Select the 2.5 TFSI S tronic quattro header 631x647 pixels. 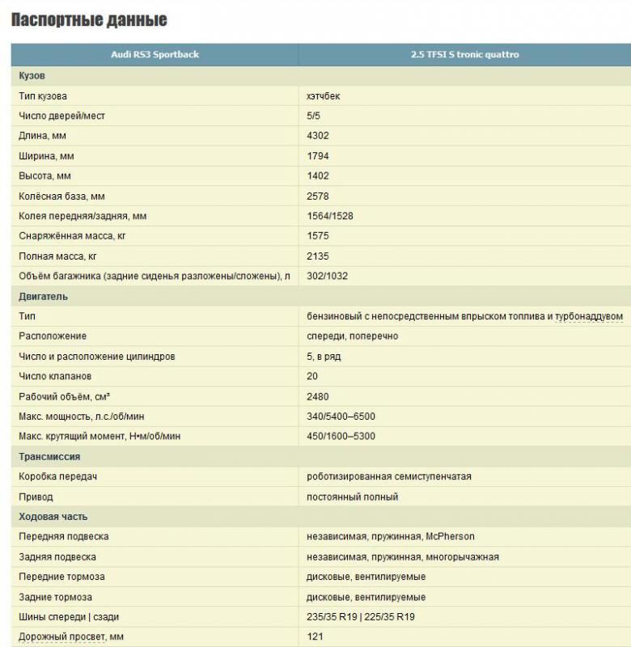tap(464, 54)
